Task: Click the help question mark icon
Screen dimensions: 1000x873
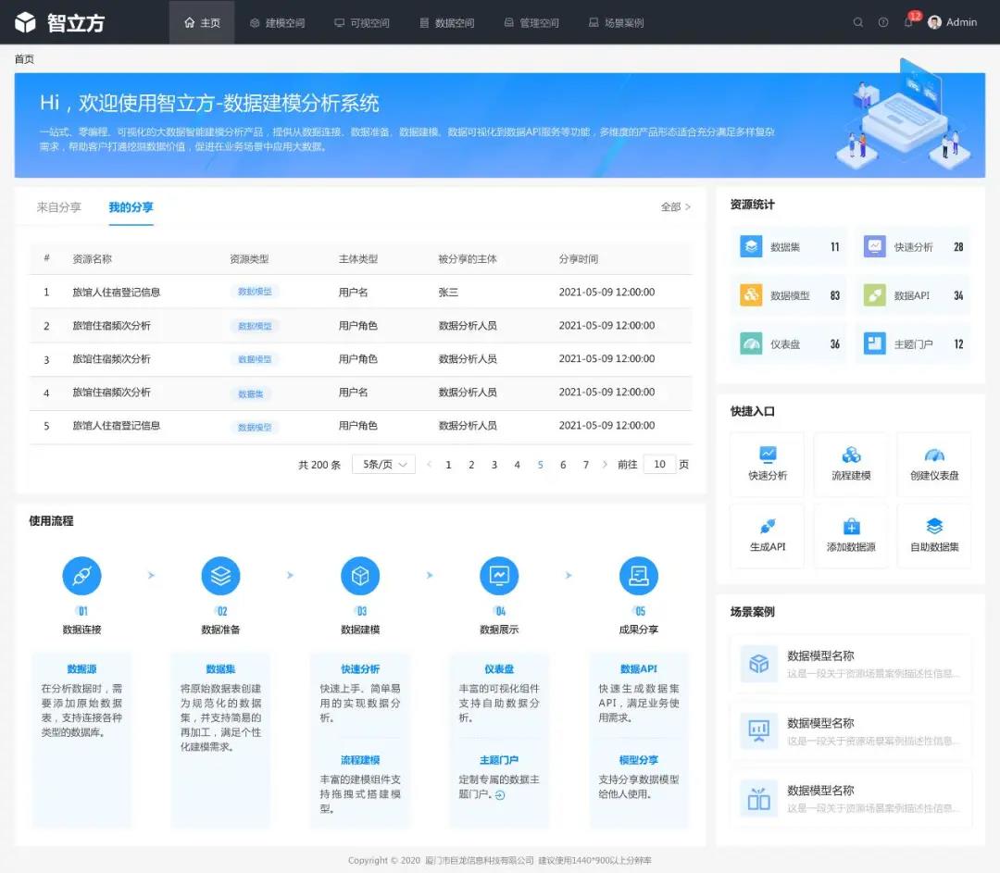Action: (x=883, y=22)
